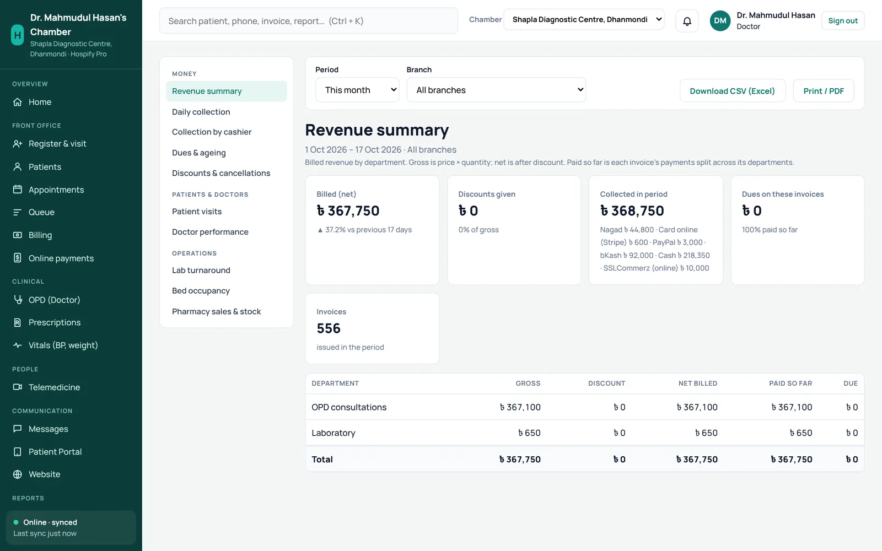This screenshot has width=882, height=551.
Task: Click the OPD (Doctor) stethoscope icon
Action: 18,300
